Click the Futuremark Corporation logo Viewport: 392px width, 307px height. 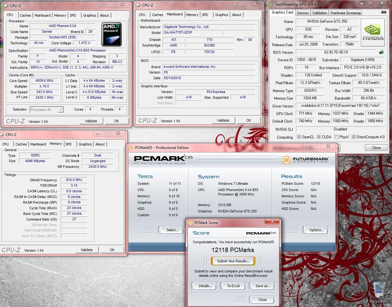(x=306, y=160)
